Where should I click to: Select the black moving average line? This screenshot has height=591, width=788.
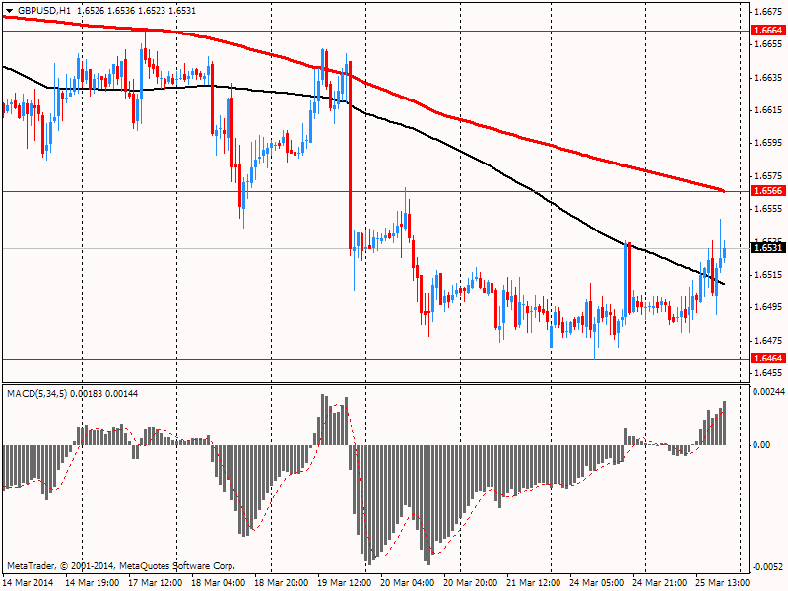pyautogui.click(x=461, y=150)
